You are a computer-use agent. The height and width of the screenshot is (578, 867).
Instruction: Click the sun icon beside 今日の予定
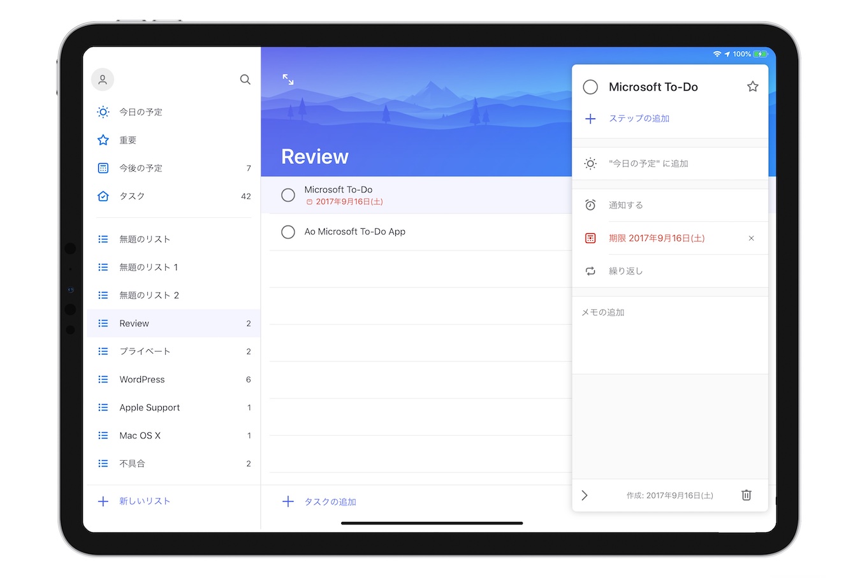pos(103,112)
